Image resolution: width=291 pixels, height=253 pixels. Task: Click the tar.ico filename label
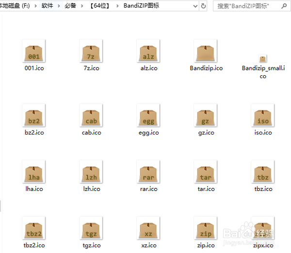tap(206, 189)
